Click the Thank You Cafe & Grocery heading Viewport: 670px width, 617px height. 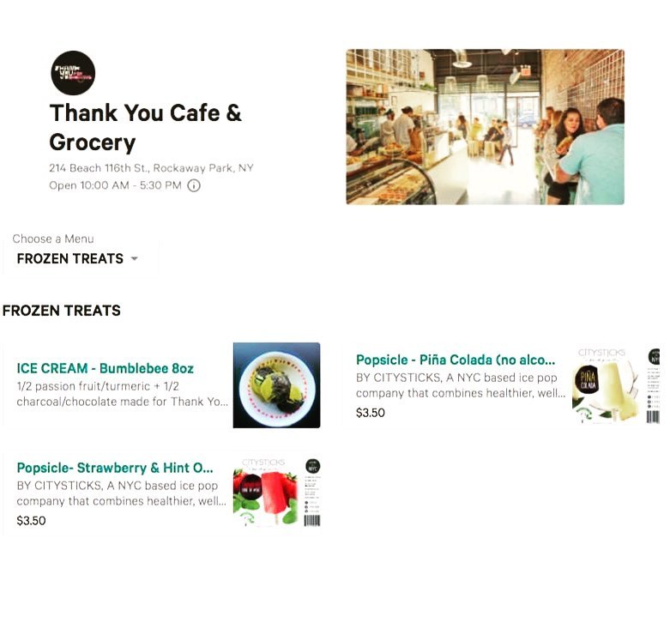point(145,127)
